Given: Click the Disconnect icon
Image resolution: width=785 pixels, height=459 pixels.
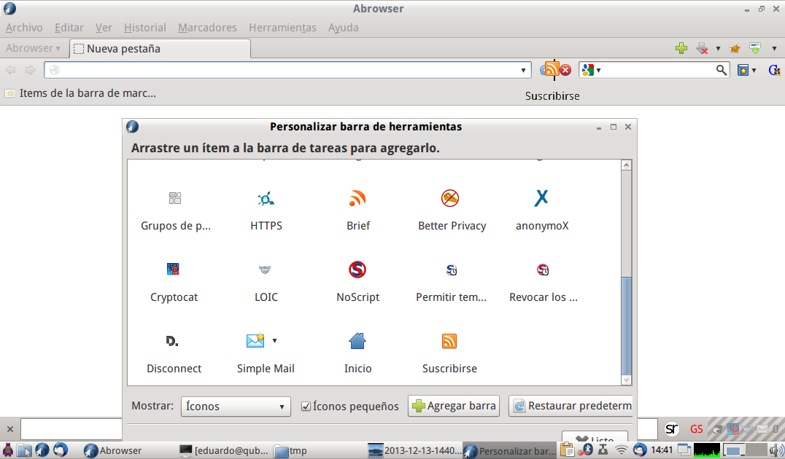Looking at the screenshot, I should 173,341.
